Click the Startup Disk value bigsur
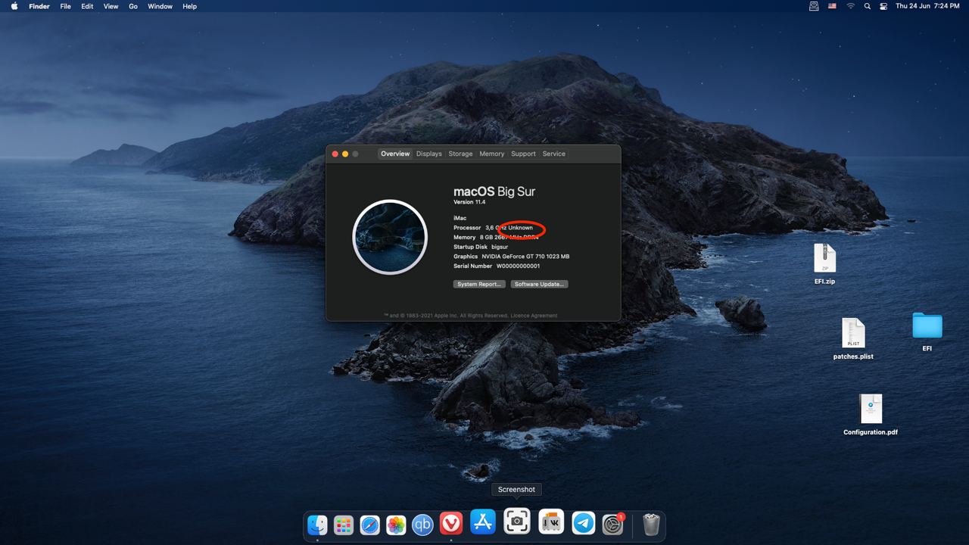This screenshot has height=545, width=969. coord(500,247)
